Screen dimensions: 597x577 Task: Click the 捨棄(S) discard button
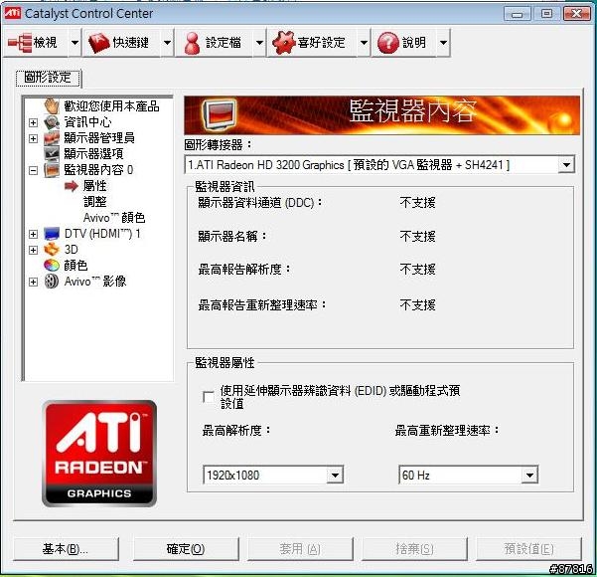pyautogui.click(x=414, y=549)
